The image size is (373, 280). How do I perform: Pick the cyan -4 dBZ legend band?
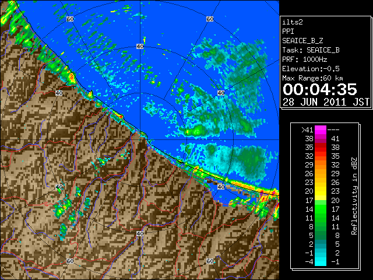pyautogui.click(x=321, y=262)
